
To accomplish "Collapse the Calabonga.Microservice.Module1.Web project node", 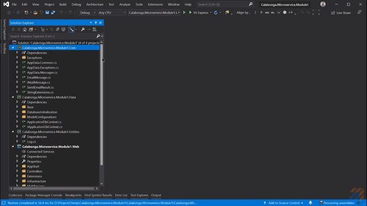I will coord(13,146).
